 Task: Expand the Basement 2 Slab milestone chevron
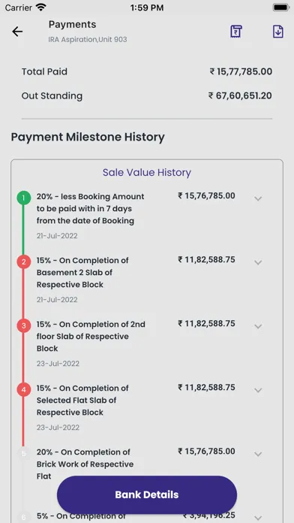coord(258,262)
